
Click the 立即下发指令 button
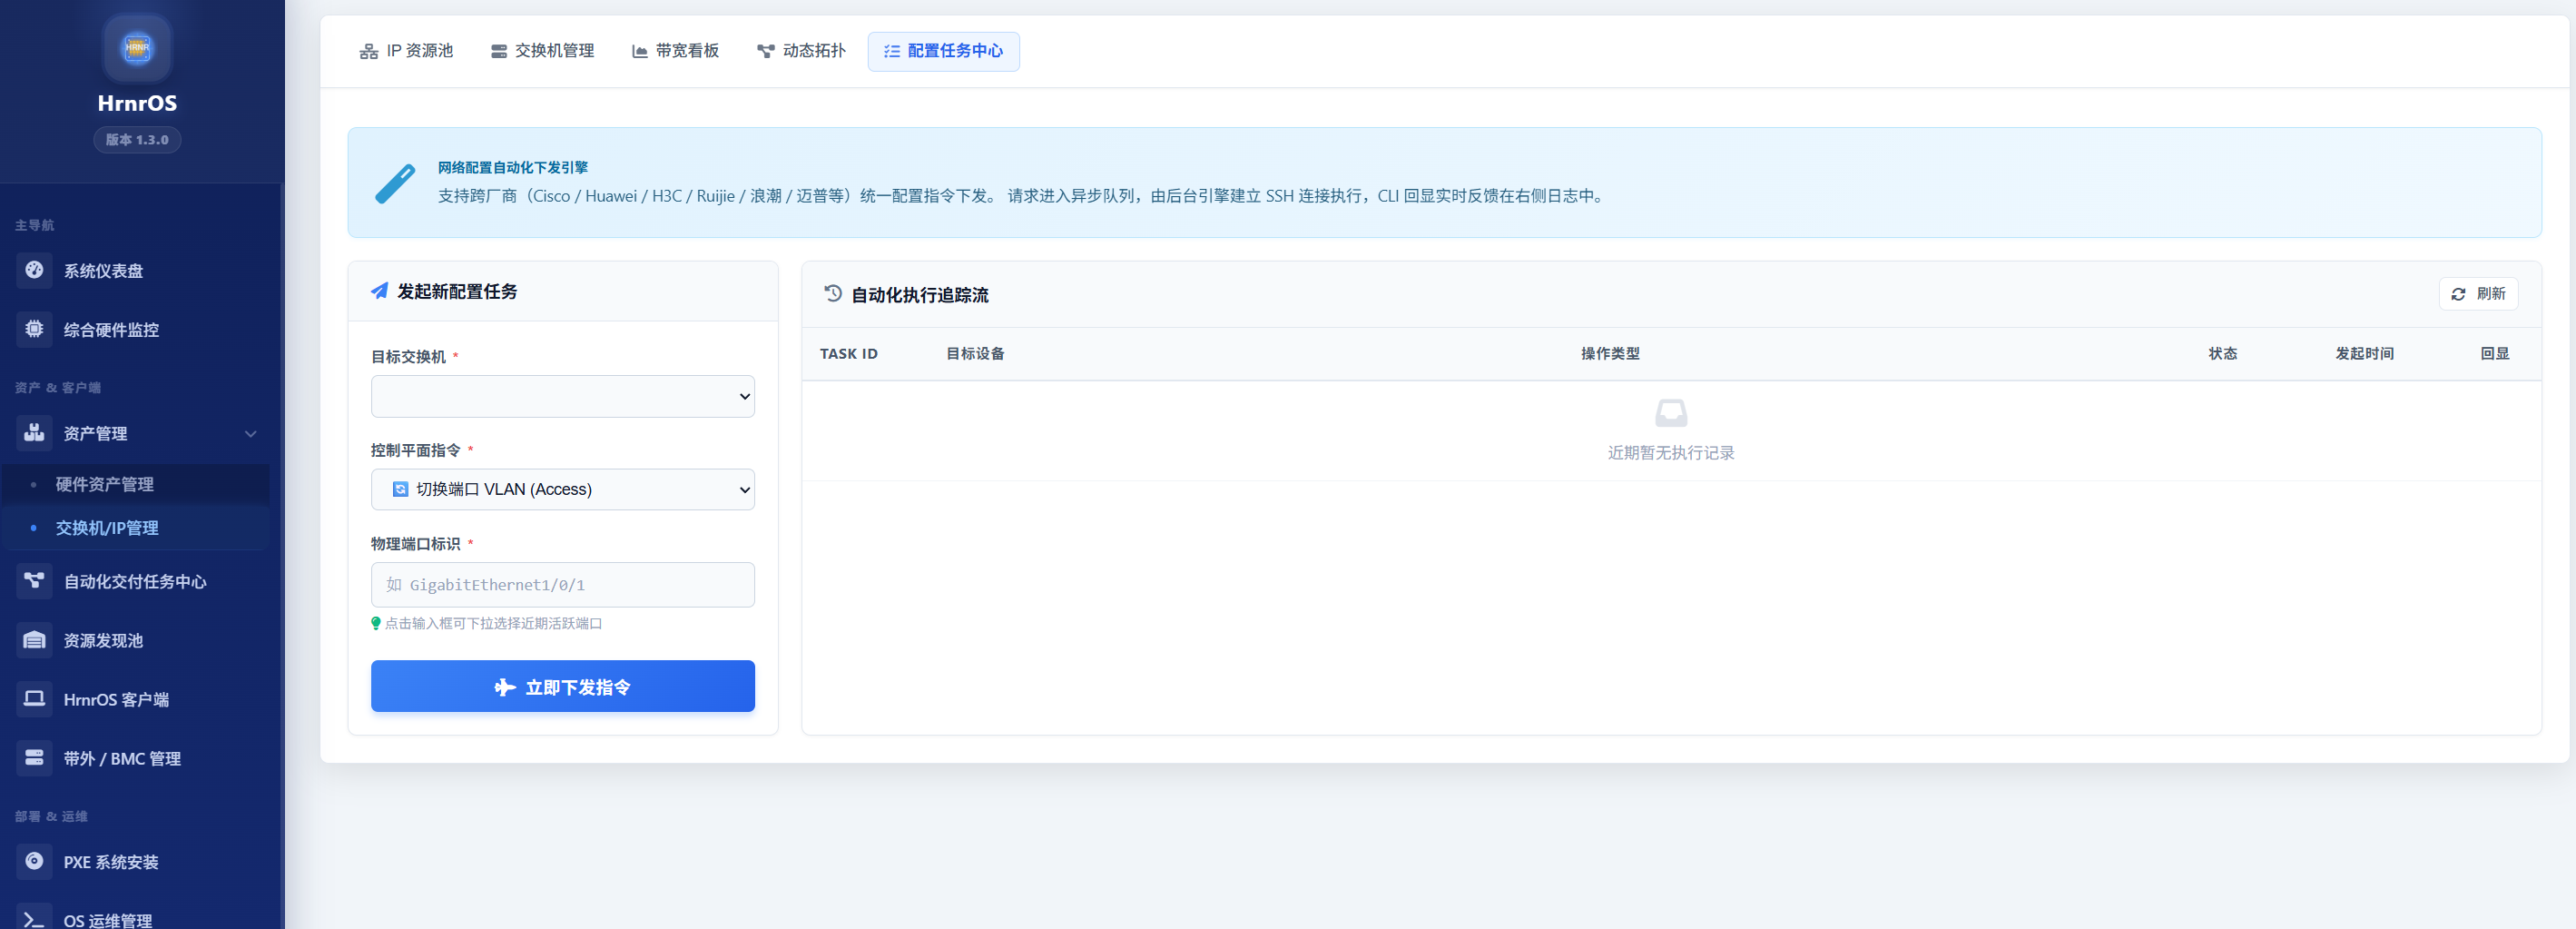[562, 686]
